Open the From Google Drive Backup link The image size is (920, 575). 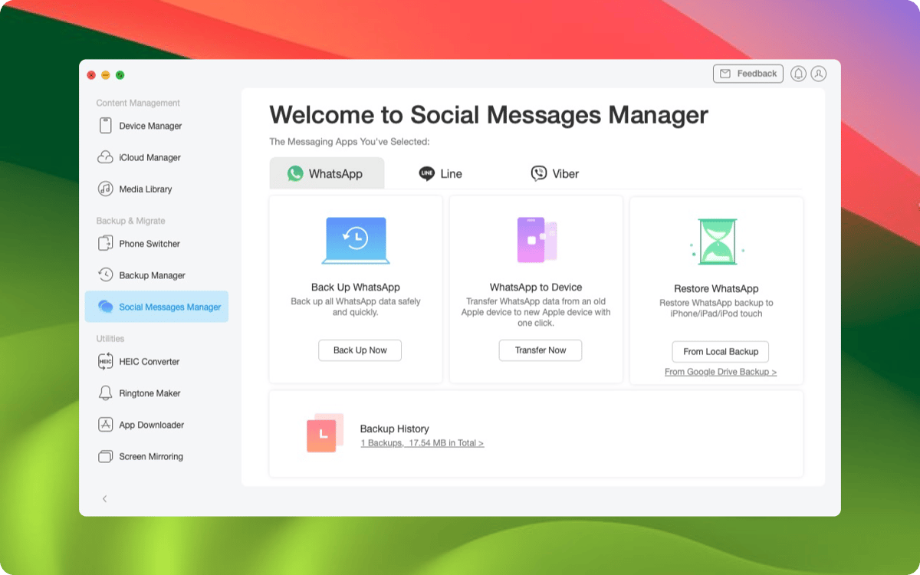(720, 372)
